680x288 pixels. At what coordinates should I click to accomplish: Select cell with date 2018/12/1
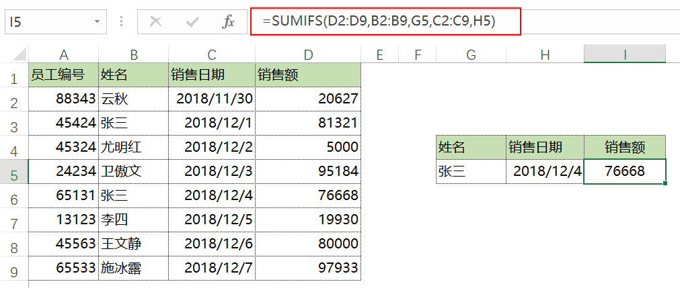(212, 124)
